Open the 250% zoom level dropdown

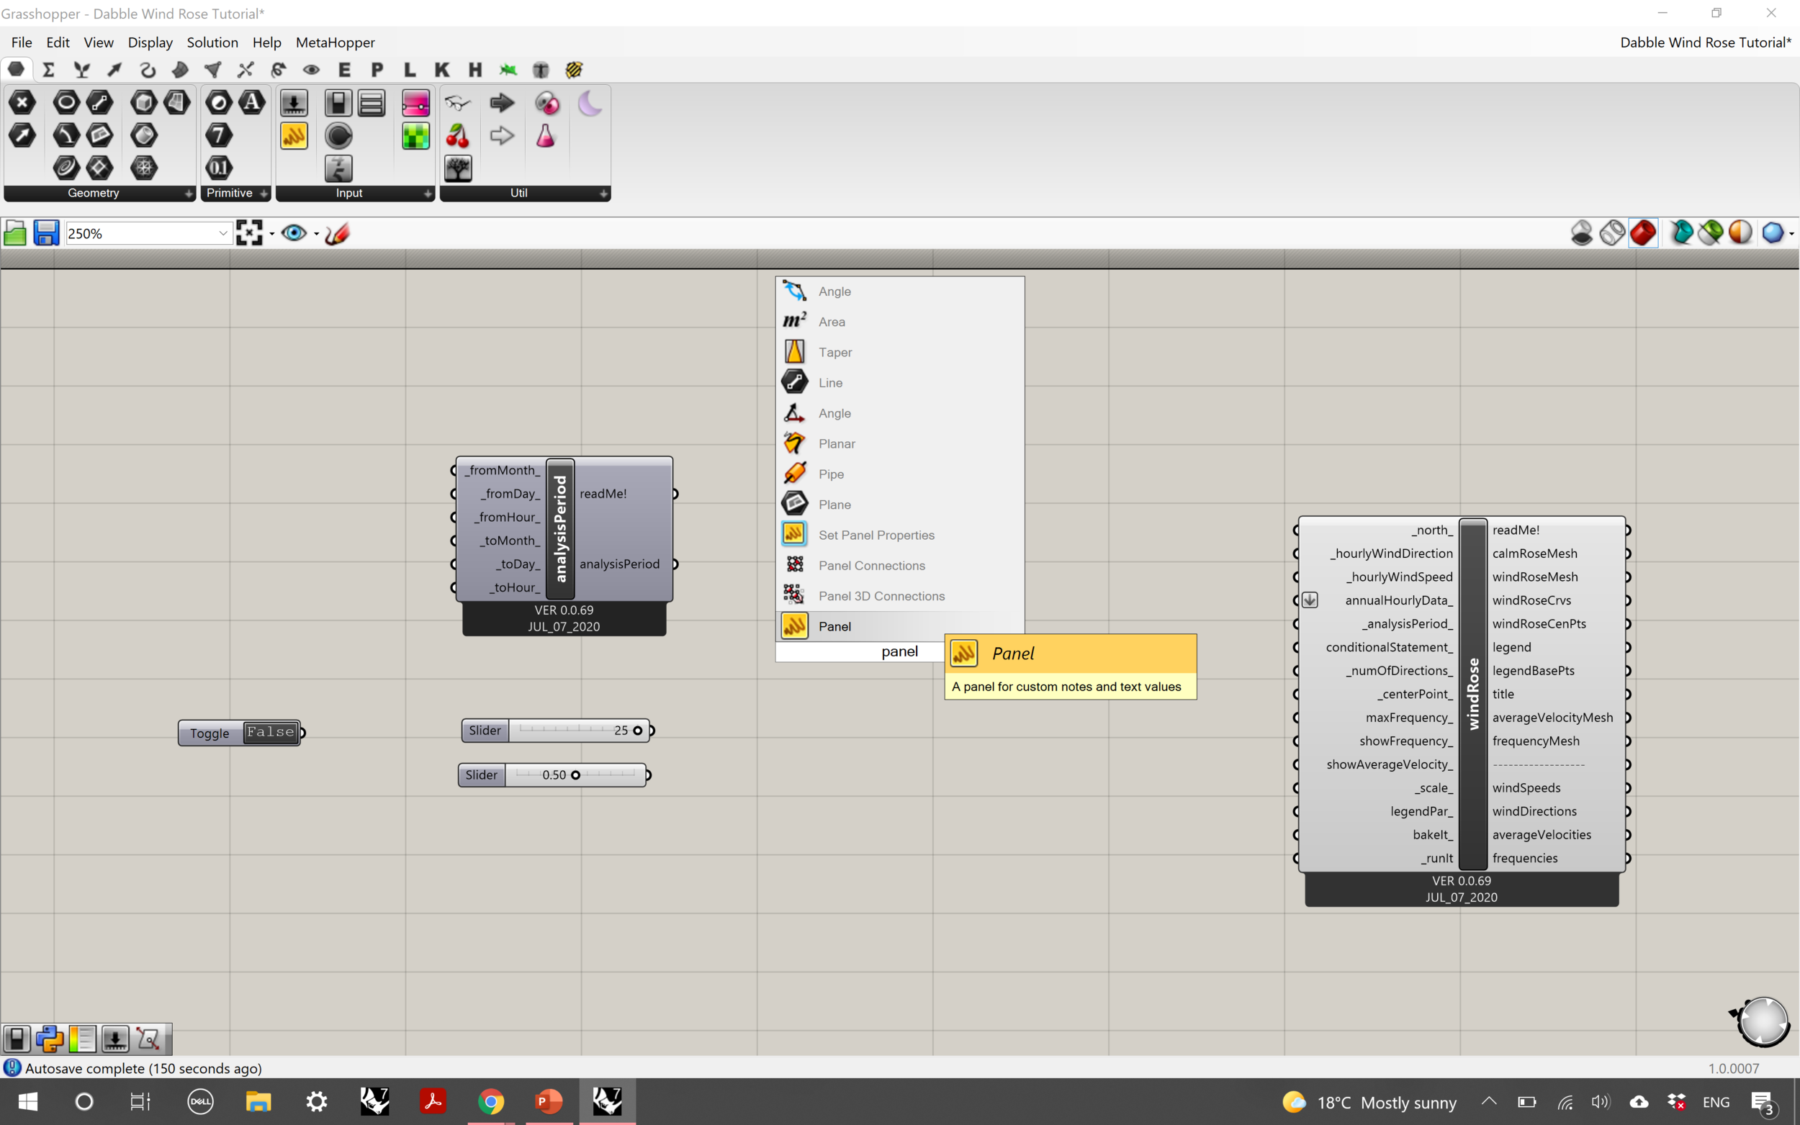(x=222, y=234)
